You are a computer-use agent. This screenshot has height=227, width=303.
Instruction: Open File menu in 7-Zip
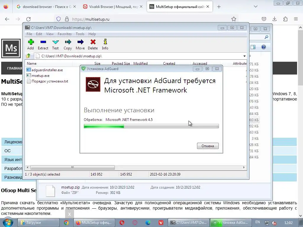pos(29,34)
